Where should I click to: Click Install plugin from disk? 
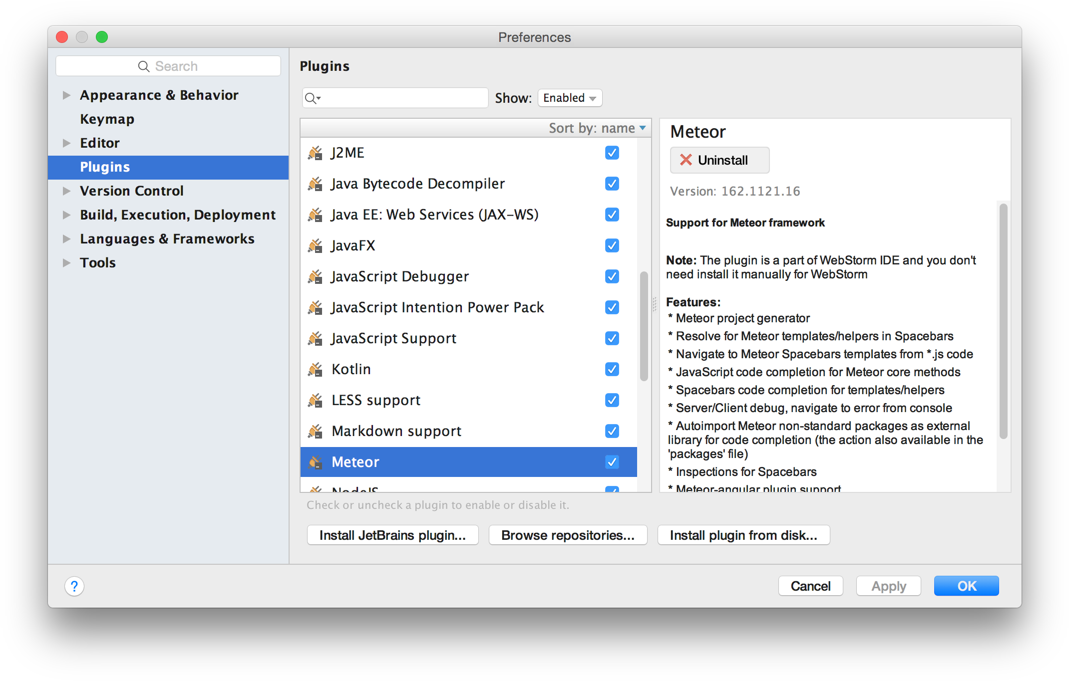tap(743, 535)
